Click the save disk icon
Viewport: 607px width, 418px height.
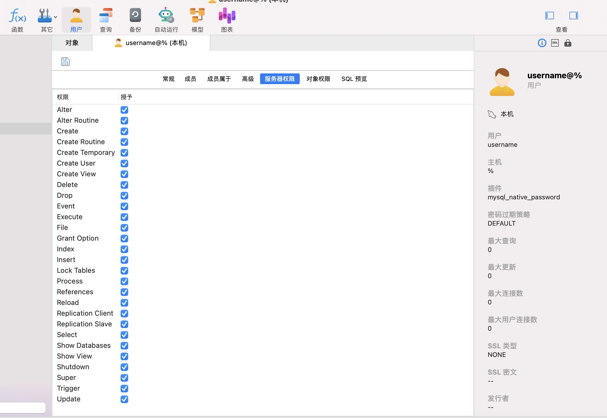coord(65,62)
